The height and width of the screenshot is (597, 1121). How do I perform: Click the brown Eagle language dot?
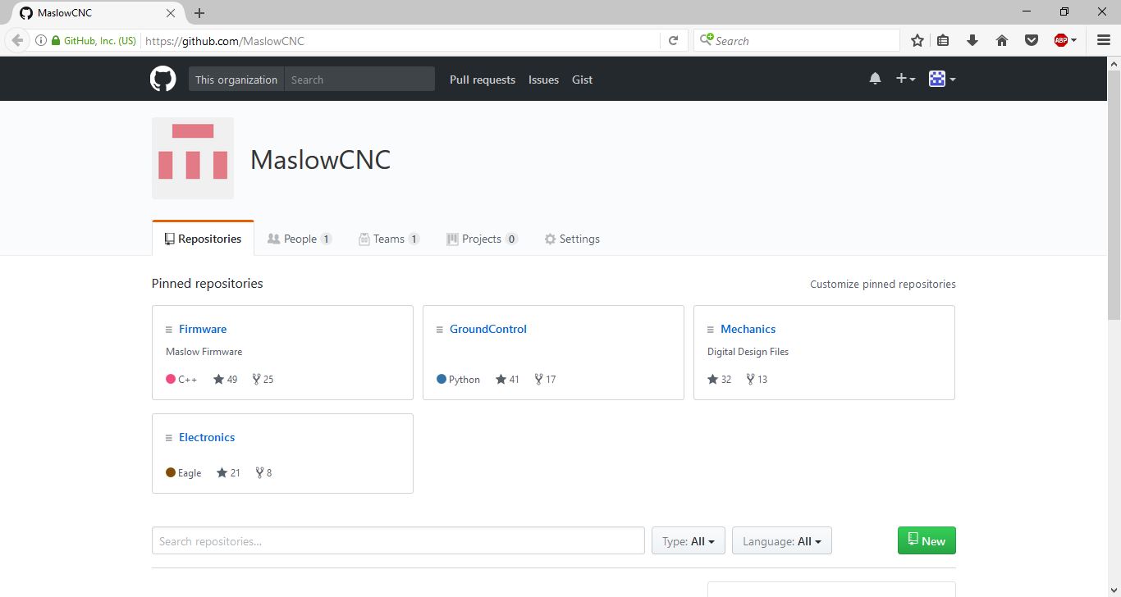tap(171, 472)
